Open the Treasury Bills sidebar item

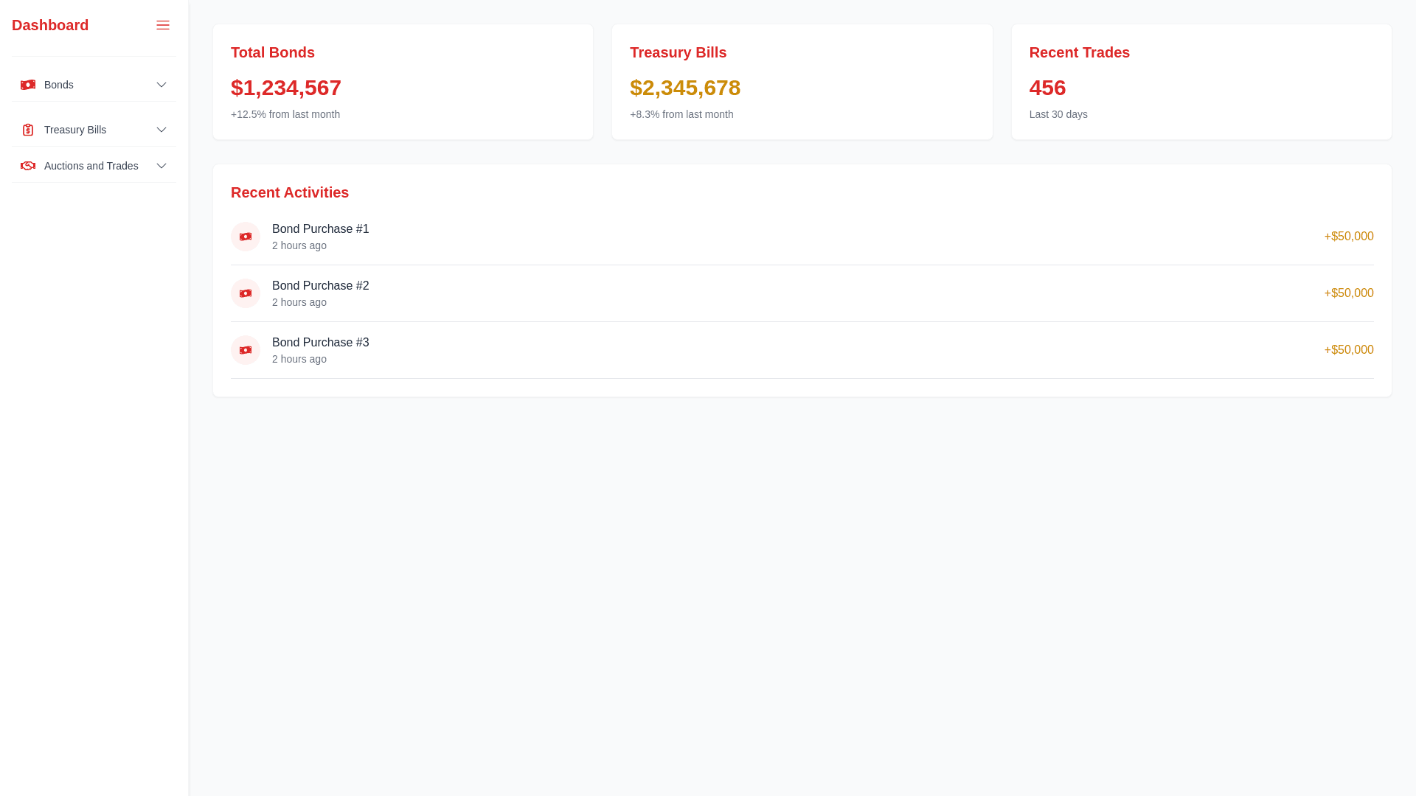75,130
